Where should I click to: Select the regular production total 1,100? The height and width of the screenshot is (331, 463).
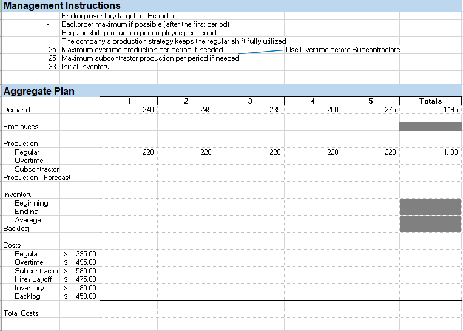(451, 152)
